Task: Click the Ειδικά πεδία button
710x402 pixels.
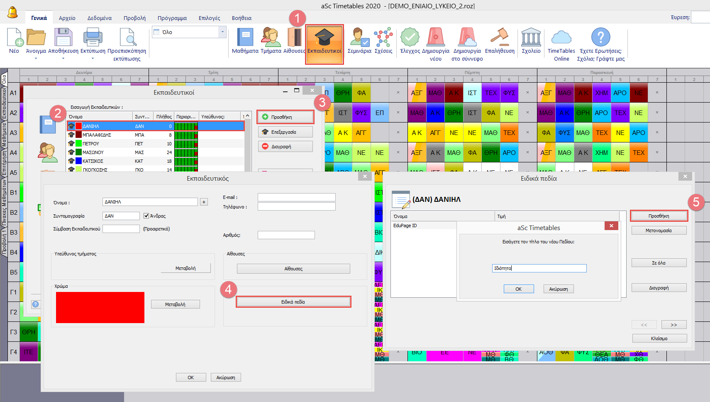Action: 293,302
